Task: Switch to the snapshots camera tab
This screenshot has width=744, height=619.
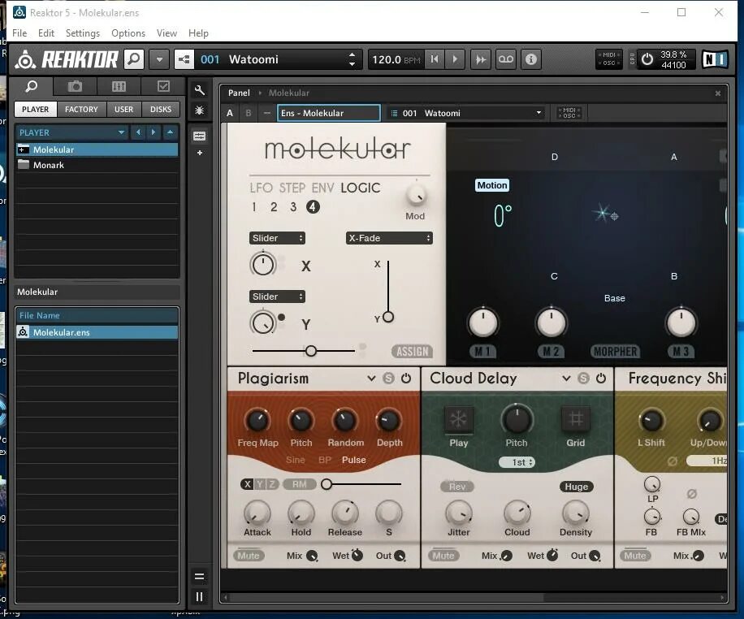Action: click(75, 86)
